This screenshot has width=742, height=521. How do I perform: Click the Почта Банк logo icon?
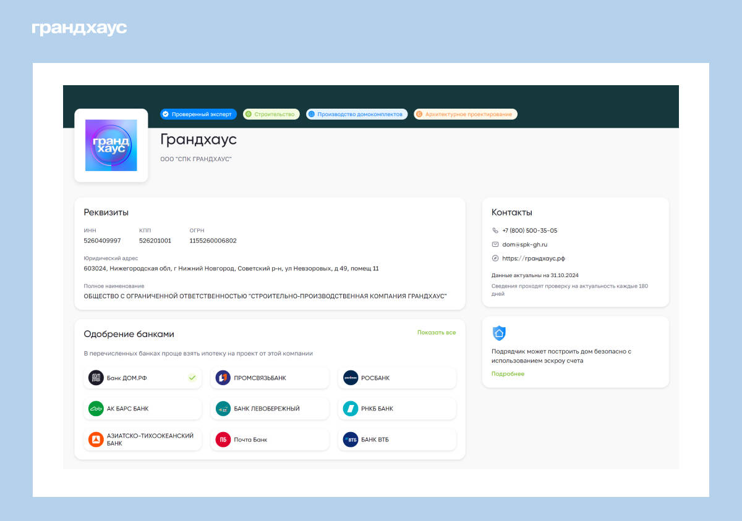click(x=223, y=440)
